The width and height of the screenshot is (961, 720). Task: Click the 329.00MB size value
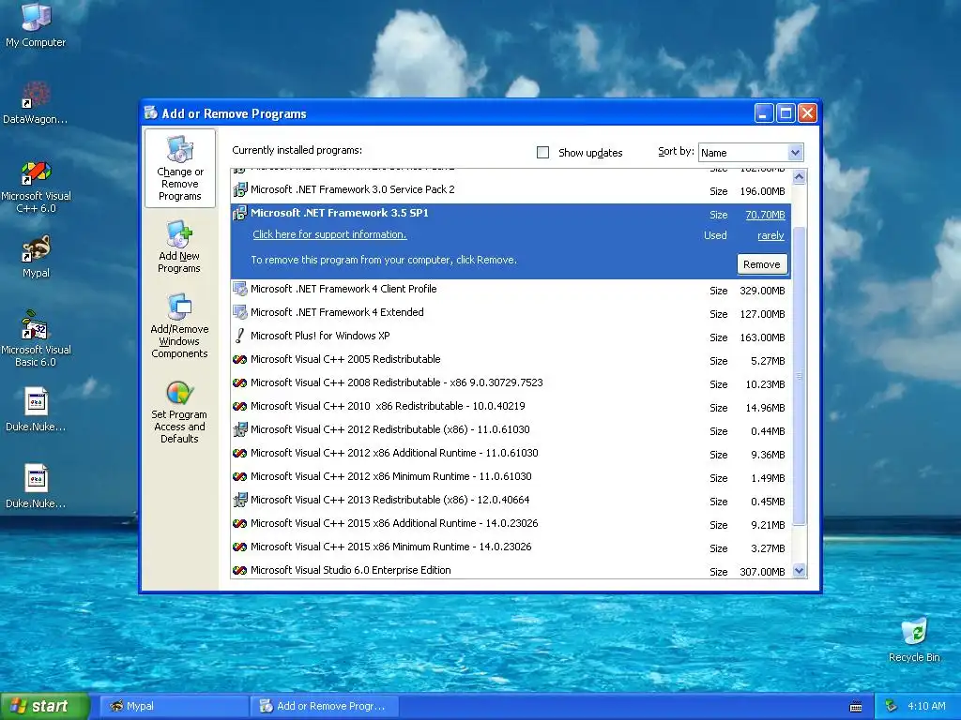pos(762,291)
